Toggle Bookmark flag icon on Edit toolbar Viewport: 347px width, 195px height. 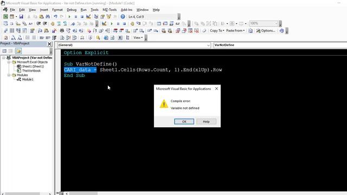point(73,23)
